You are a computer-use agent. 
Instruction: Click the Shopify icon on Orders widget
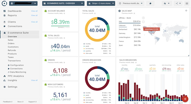pyautogui.click(x=46, y=60)
